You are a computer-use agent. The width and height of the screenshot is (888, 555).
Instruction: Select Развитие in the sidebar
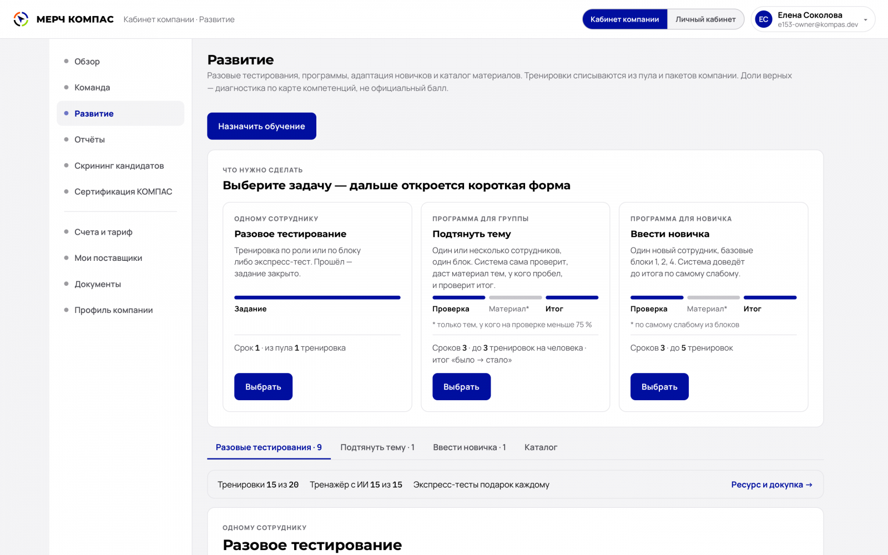(x=120, y=114)
